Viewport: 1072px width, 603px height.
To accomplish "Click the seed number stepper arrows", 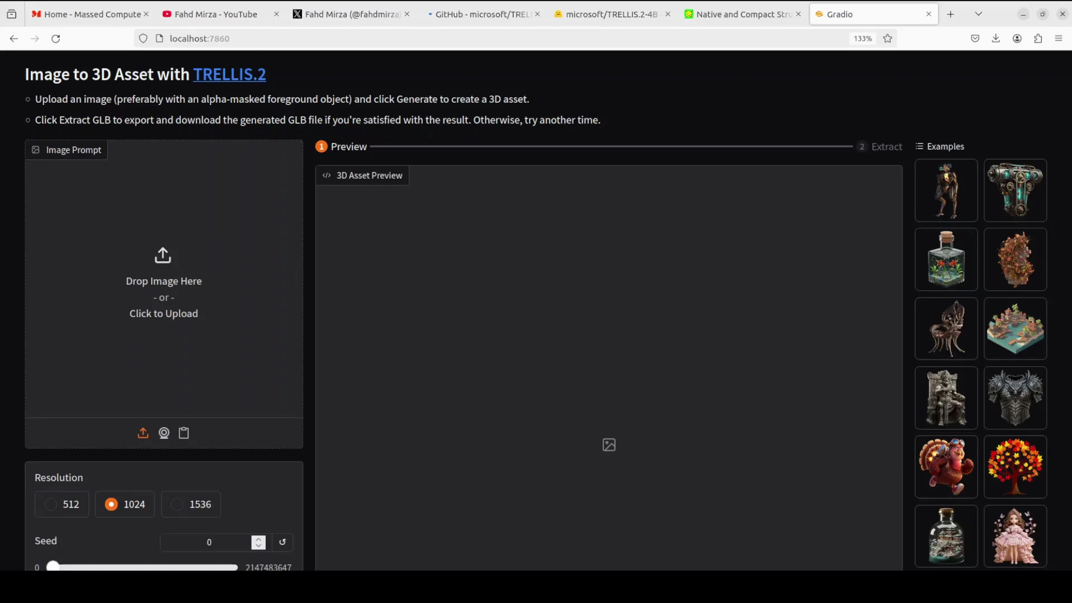I will point(258,542).
